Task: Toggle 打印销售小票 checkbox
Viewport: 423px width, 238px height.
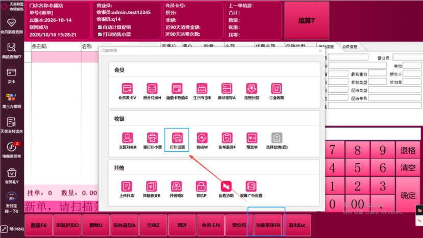Action: [100, 35]
